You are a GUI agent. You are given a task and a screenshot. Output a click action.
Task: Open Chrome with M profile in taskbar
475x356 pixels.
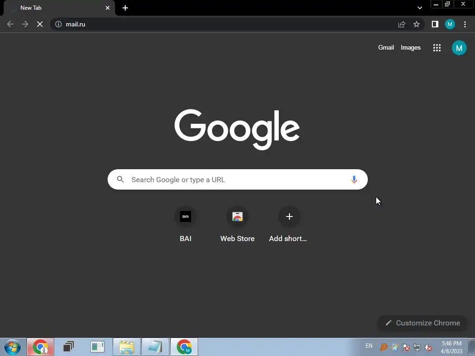184,347
